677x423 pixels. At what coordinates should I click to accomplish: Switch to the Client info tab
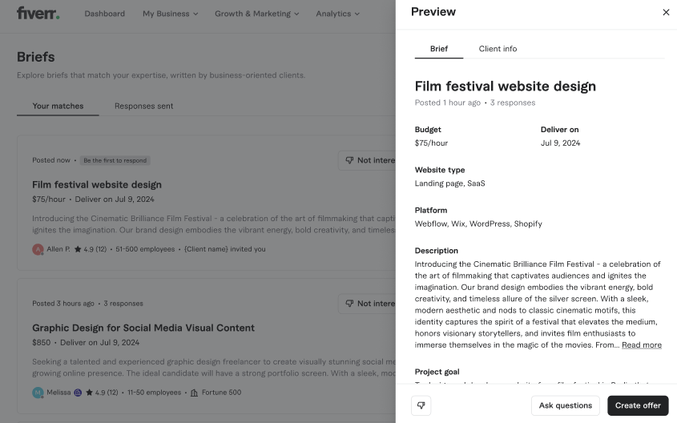[498, 49]
